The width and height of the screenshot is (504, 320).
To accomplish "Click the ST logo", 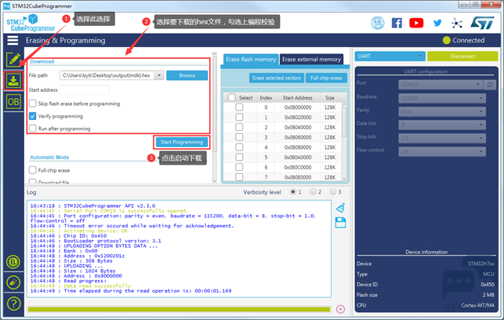I will pyautogui.click(x=482, y=23).
